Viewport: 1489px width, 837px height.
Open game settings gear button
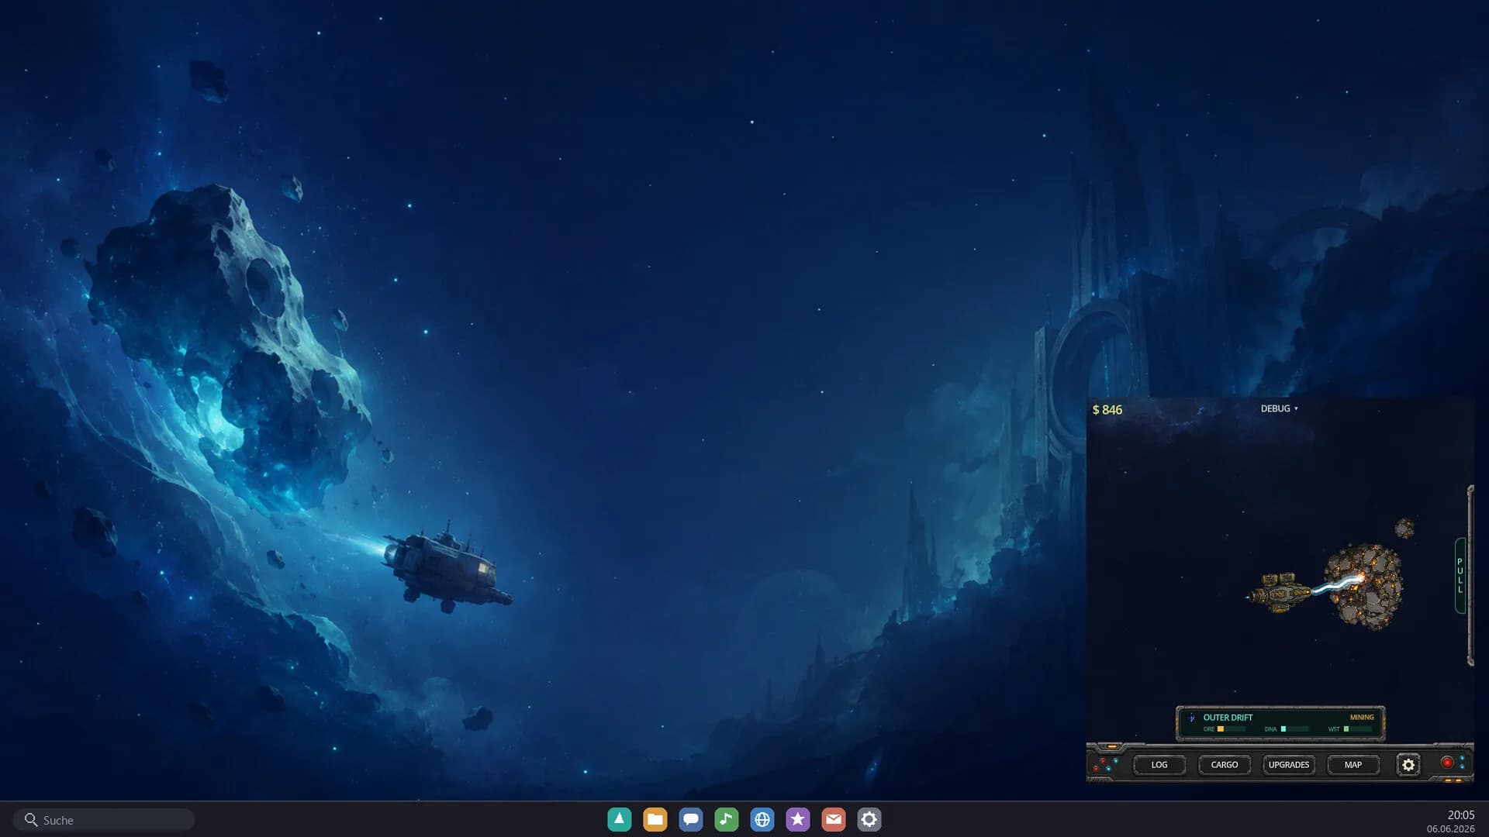coord(1408,765)
